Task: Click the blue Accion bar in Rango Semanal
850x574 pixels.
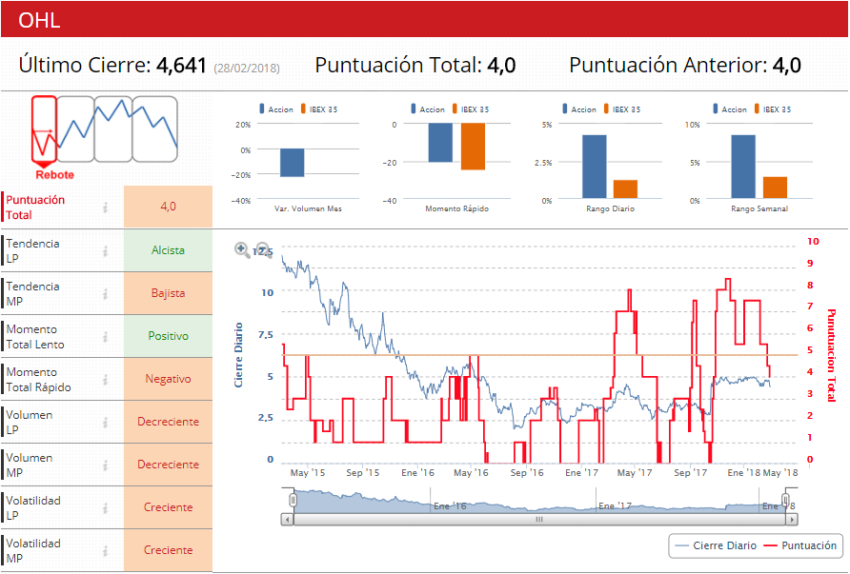Action: [x=743, y=167]
